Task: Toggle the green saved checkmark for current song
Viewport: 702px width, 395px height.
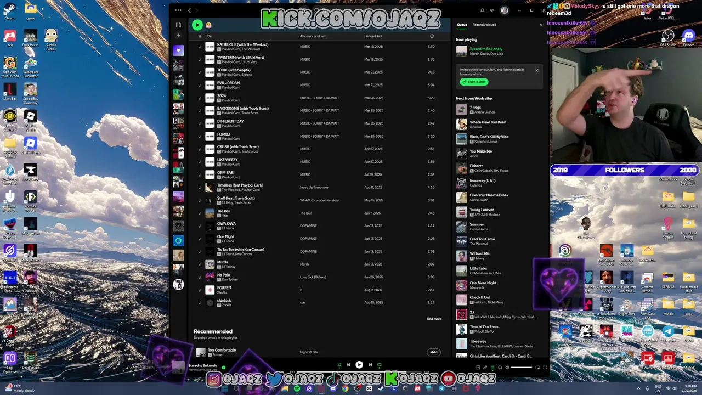Action: click(x=223, y=368)
